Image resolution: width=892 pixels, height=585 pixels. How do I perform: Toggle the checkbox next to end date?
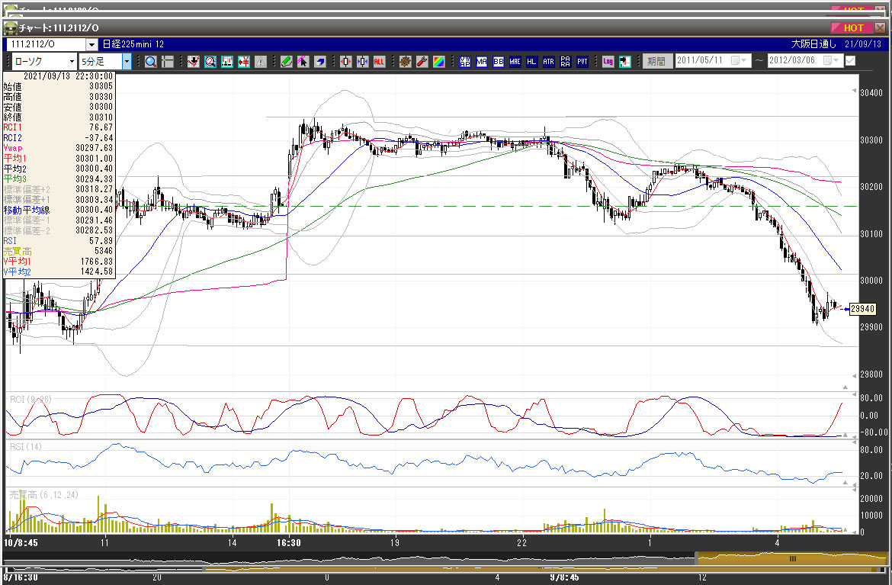850,61
